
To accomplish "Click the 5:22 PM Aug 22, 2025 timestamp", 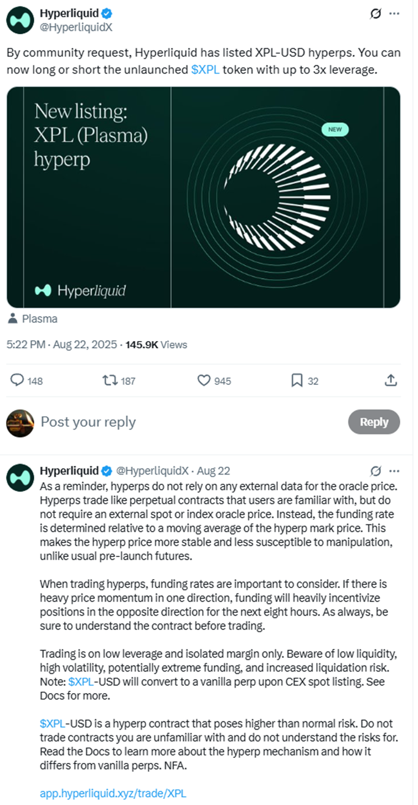I will point(61,344).
